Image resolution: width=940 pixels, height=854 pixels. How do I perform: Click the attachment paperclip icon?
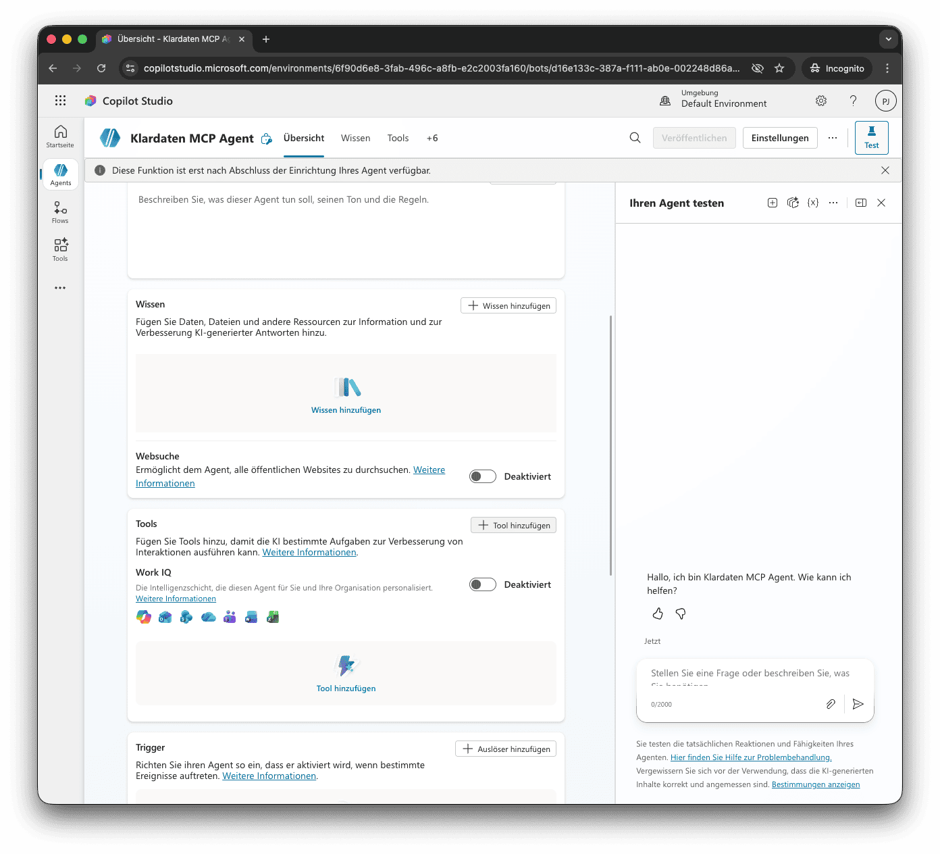tap(831, 704)
